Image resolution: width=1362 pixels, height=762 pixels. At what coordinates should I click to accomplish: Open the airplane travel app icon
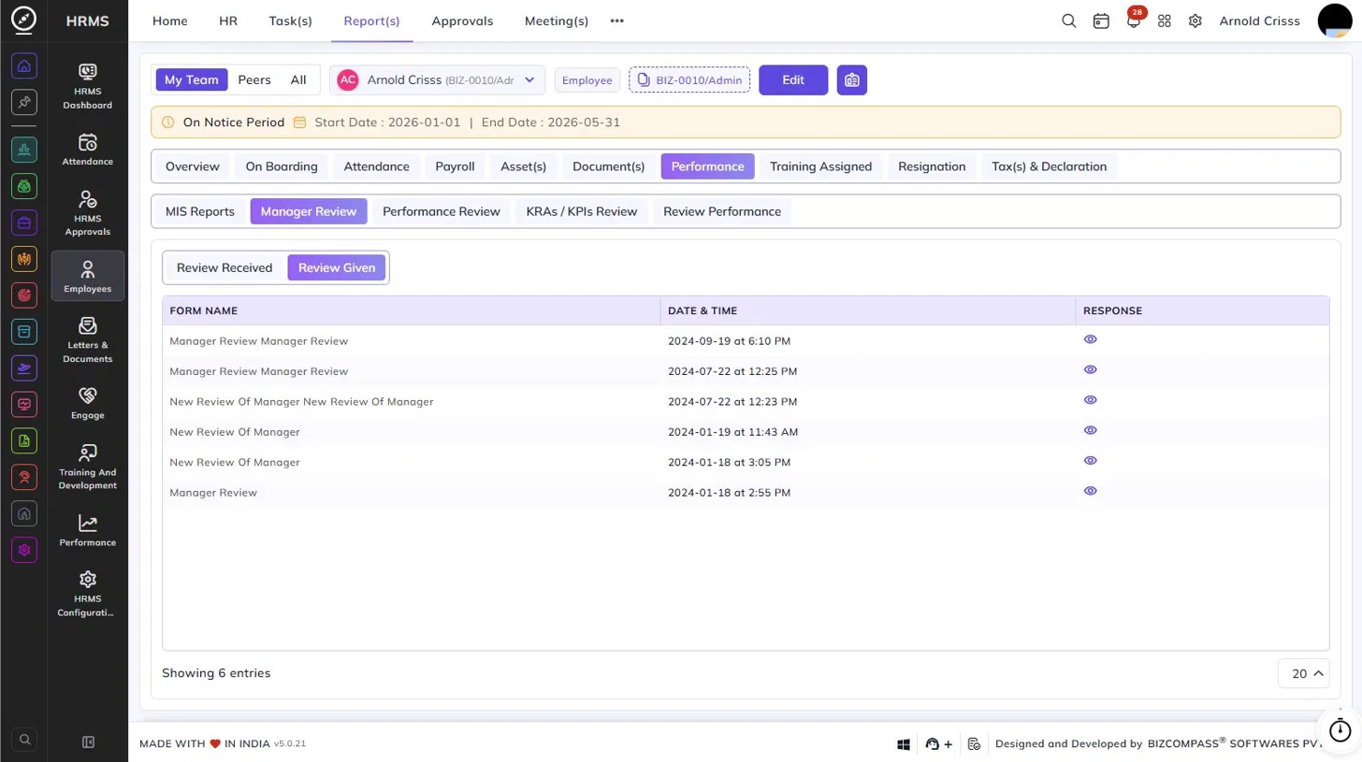(24, 368)
